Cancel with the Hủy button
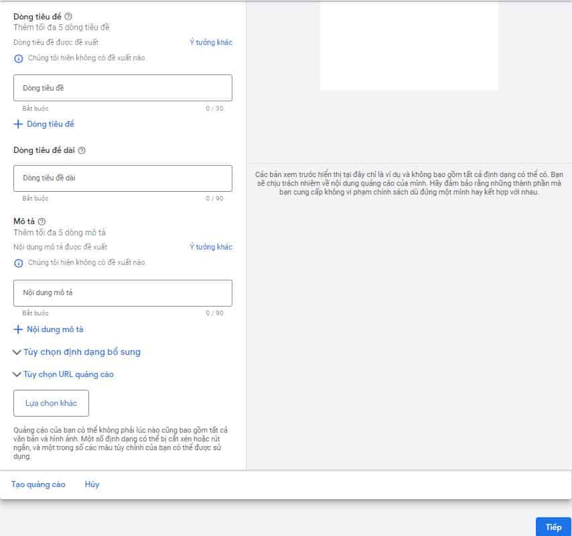The height and width of the screenshot is (536, 572). point(92,484)
